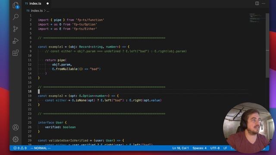Click Ln 18, Col 1 status entry
Screen dimensions: 276x155
180,148
